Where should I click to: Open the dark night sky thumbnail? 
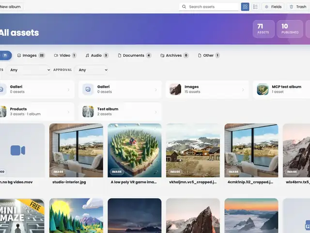click(135, 216)
